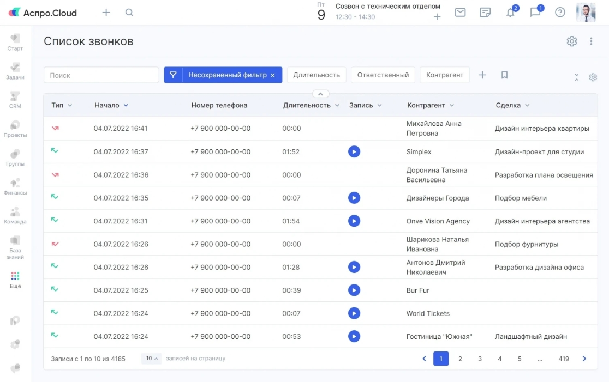Play the Simplex call recording
609x382 pixels.
pyautogui.click(x=354, y=152)
